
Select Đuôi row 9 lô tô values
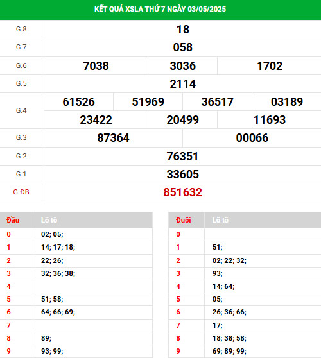(229, 351)
